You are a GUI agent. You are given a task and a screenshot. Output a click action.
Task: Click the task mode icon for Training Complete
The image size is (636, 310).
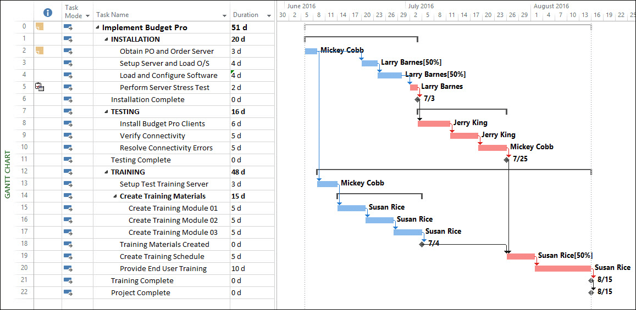point(68,281)
